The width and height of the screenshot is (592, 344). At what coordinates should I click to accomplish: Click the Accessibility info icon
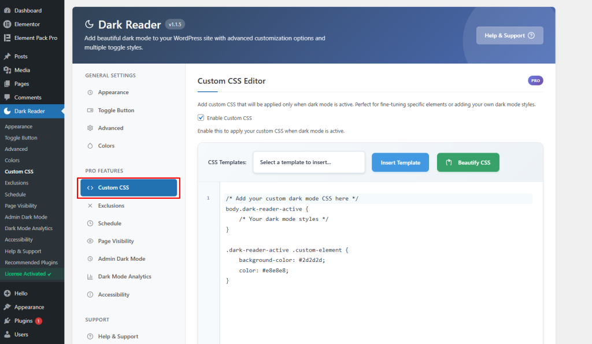pos(90,294)
